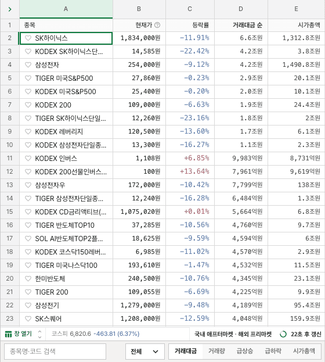Click heart icon beside SK스퀘어
325x362 pixels.
(x=28, y=319)
